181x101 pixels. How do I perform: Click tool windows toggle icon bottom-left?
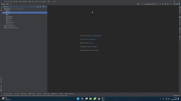(2, 95)
